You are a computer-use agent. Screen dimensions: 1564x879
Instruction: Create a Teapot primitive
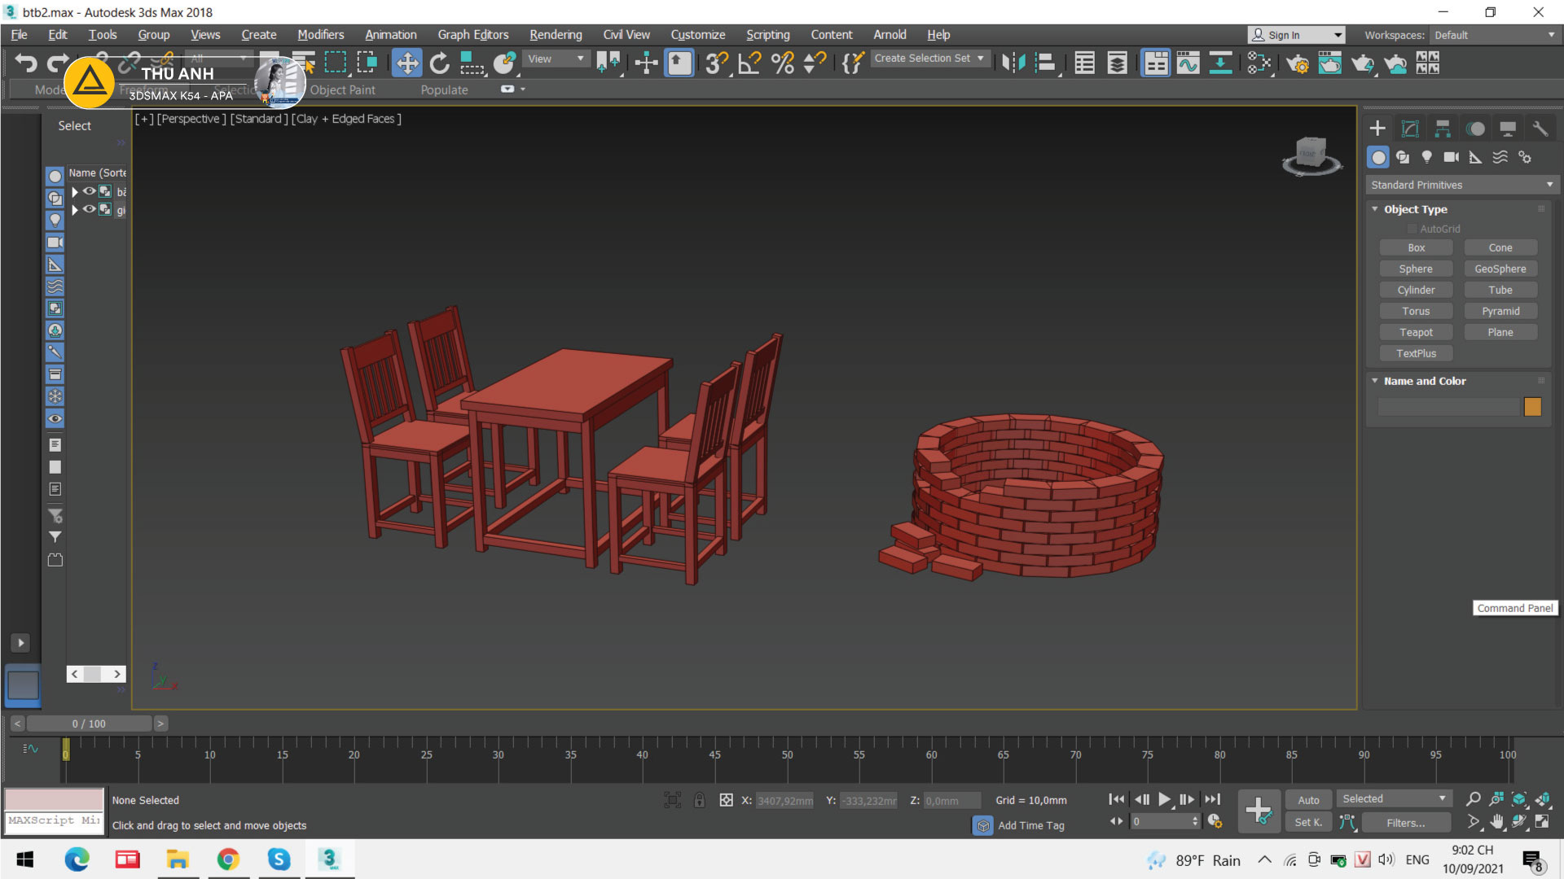pyautogui.click(x=1416, y=332)
